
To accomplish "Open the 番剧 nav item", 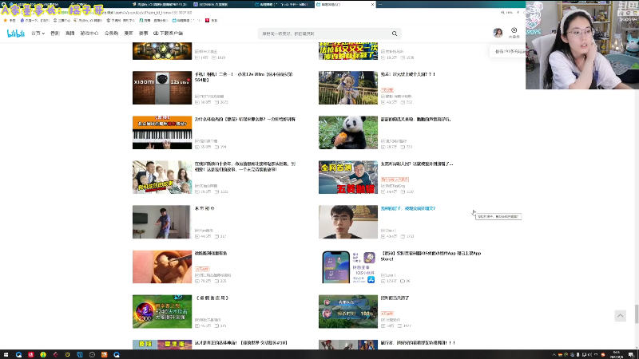I will [x=55, y=34].
